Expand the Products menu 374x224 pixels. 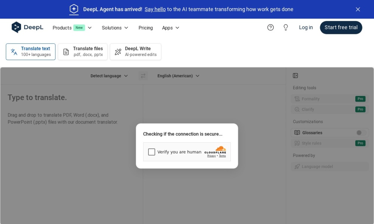(x=72, y=28)
